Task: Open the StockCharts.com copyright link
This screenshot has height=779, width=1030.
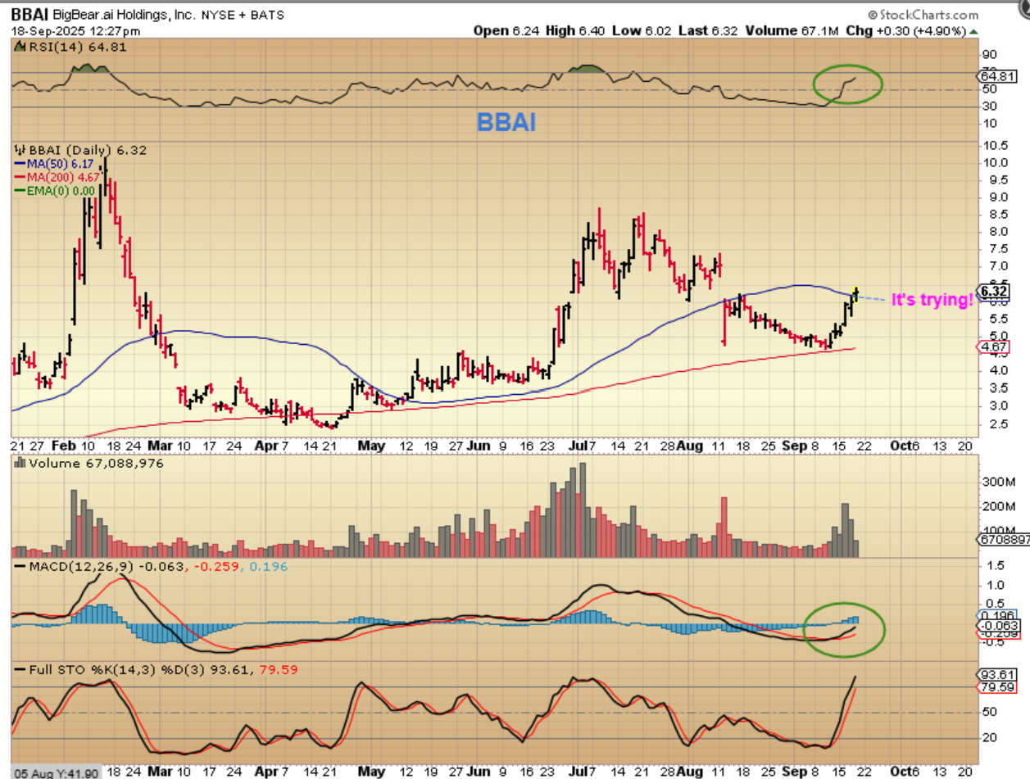Action: 923,14
